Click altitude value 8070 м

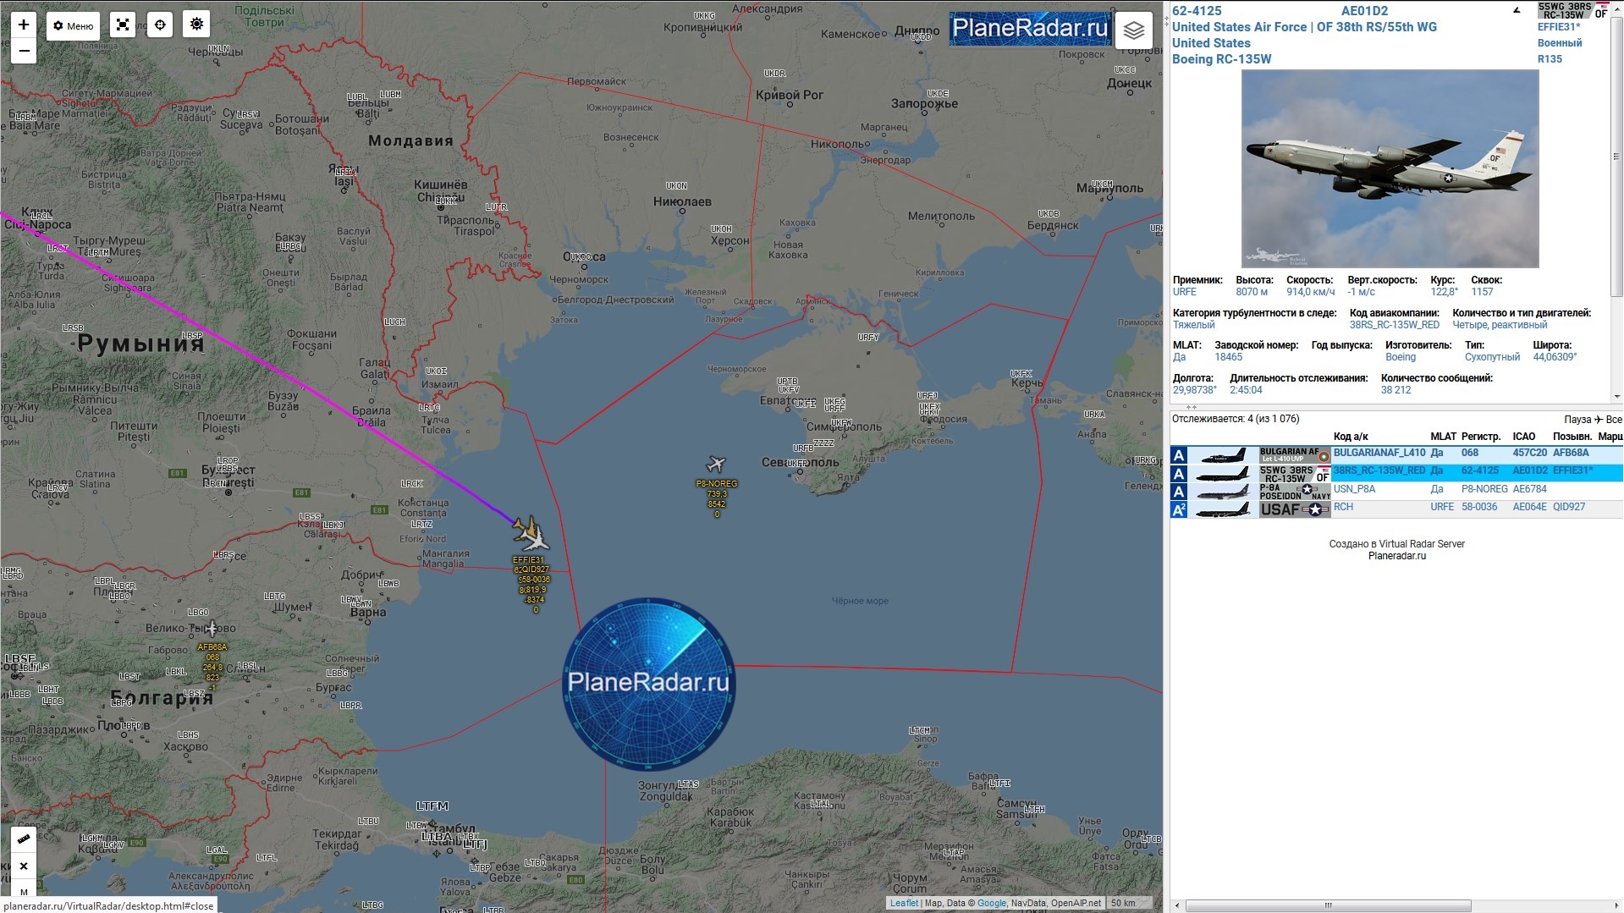1252,292
